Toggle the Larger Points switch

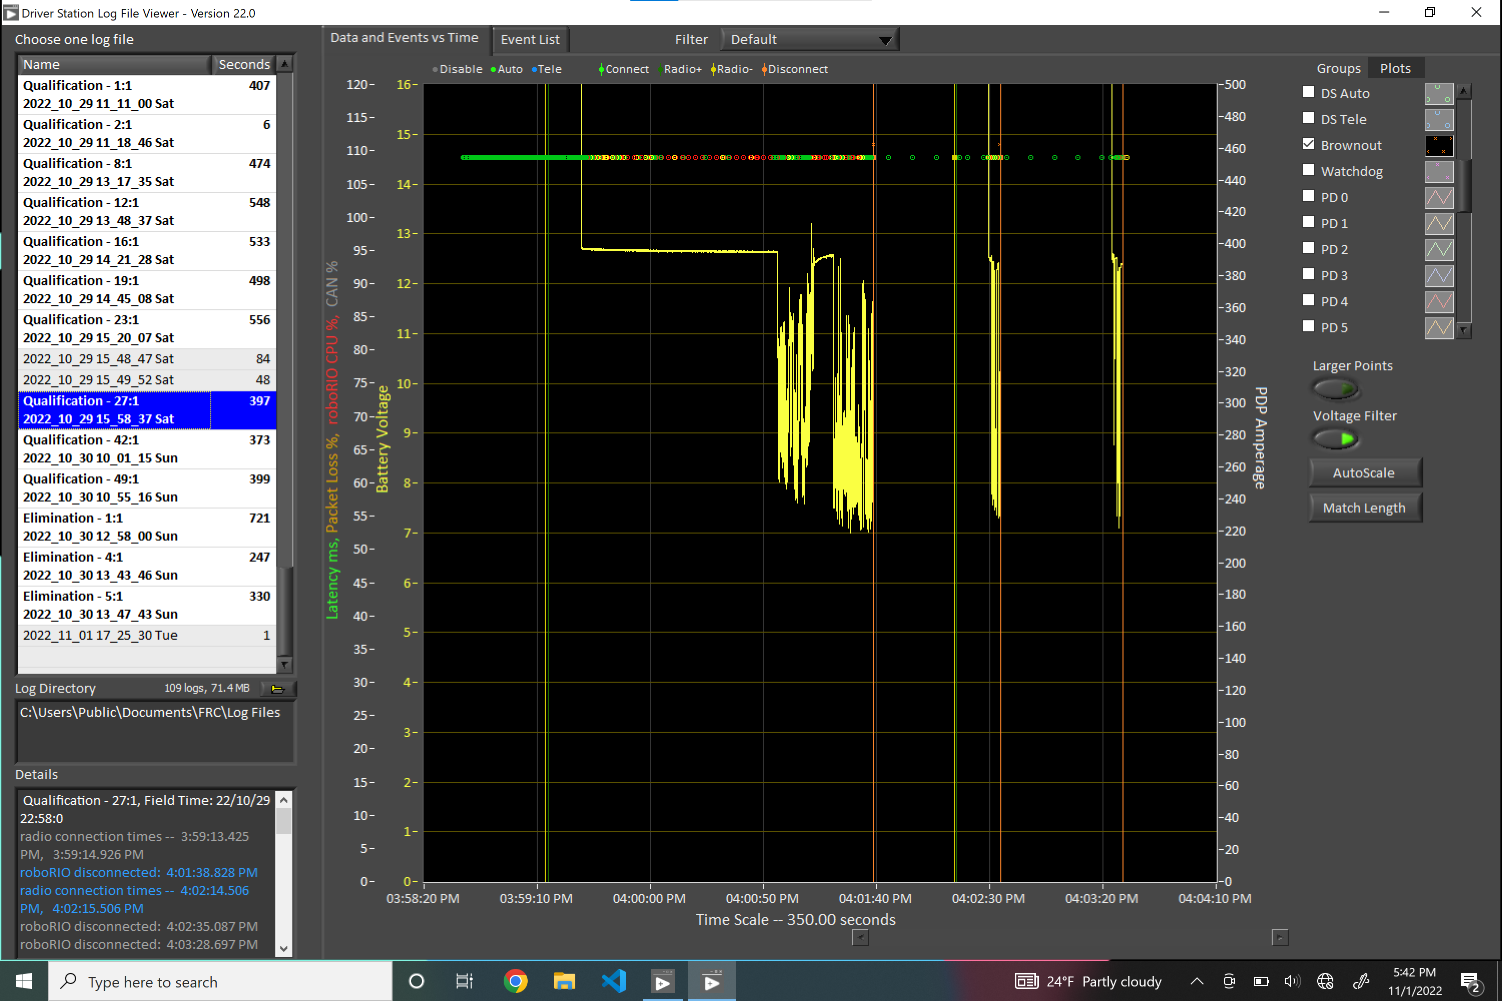click(1335, 389)
